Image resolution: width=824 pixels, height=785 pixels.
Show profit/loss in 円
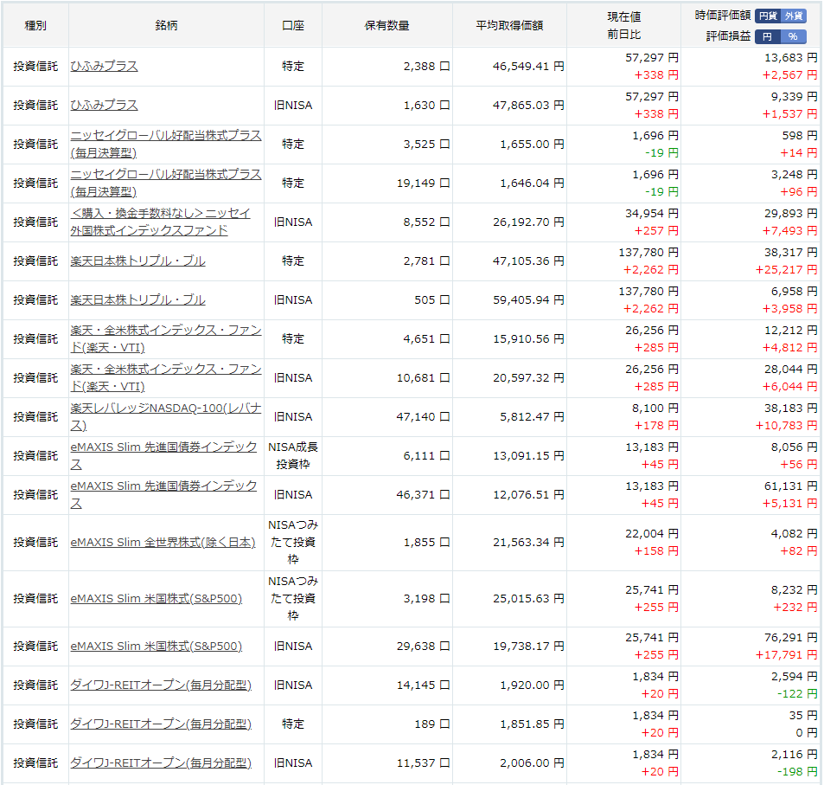768,36
